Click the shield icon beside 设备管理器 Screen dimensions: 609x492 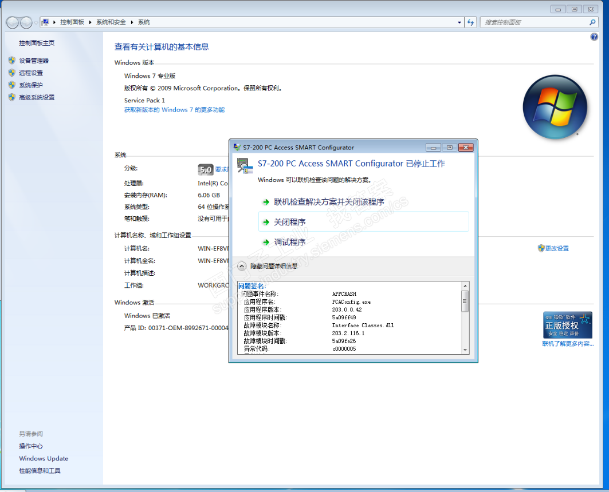(11, 60)
